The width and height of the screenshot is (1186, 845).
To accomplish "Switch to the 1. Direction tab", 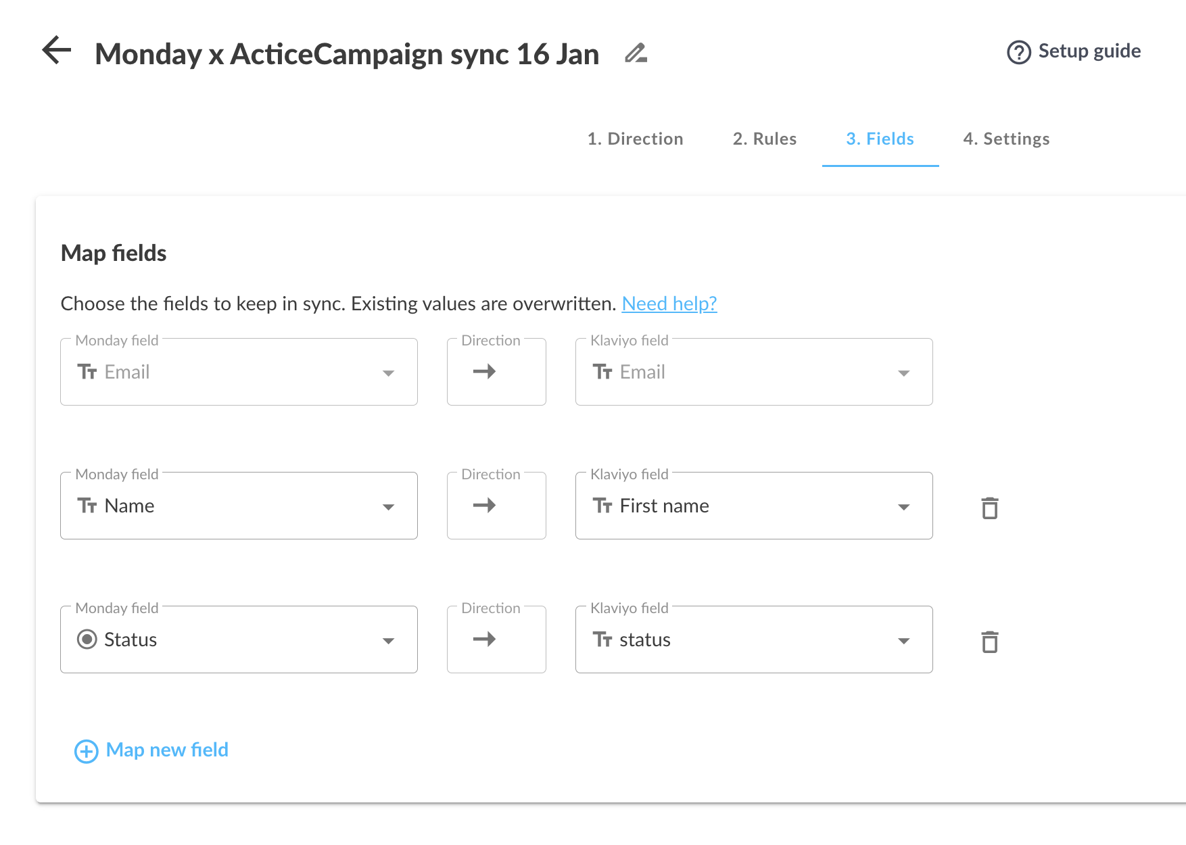I will coord(635,139).
